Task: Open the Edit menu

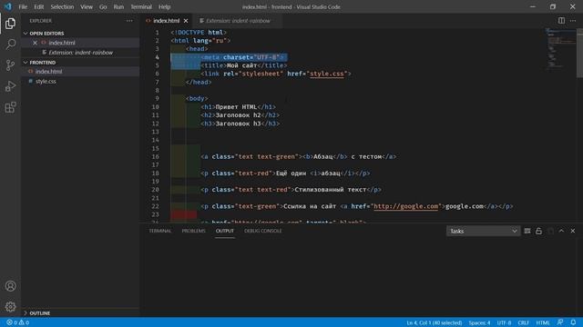Action: 38,6
